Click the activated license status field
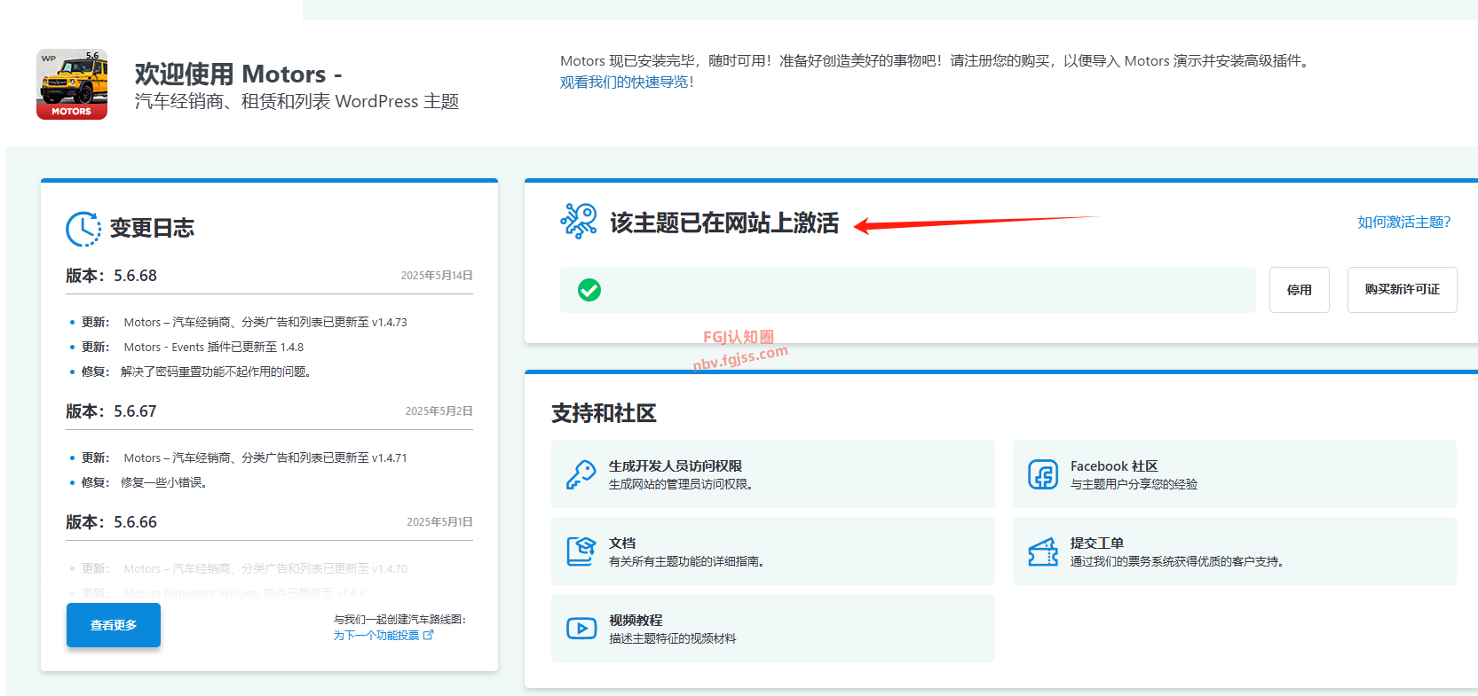The image size is (1478, 696). click(x=908, y=290)
